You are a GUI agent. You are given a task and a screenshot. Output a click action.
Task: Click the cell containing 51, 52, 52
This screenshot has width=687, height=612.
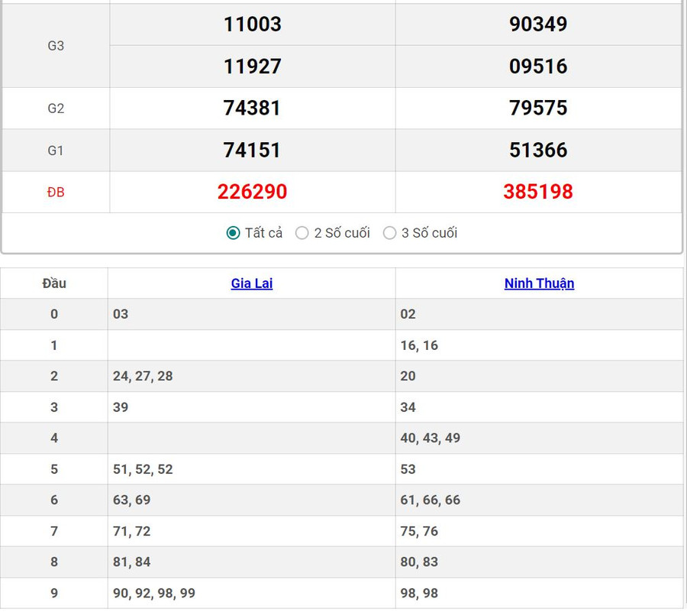tap(143, 469)
